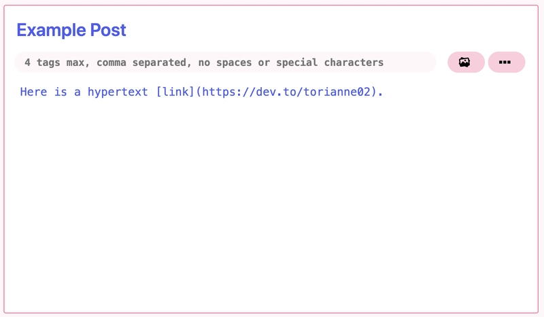Screen dimensions: 544x317
Task: Open the three-dot more options button
Action: tap(507, 62)
